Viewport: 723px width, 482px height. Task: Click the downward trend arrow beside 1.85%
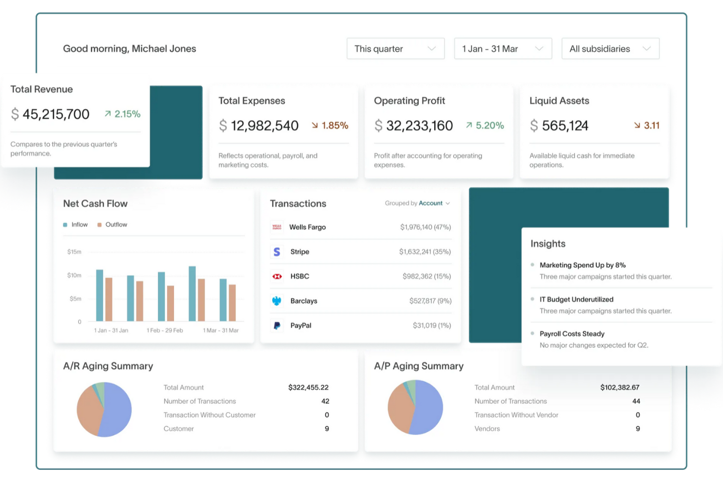pos(314,126)
